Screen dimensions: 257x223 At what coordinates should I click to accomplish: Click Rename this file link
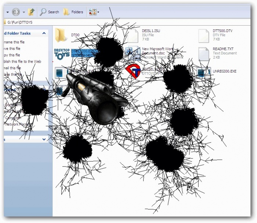[14, 42]
